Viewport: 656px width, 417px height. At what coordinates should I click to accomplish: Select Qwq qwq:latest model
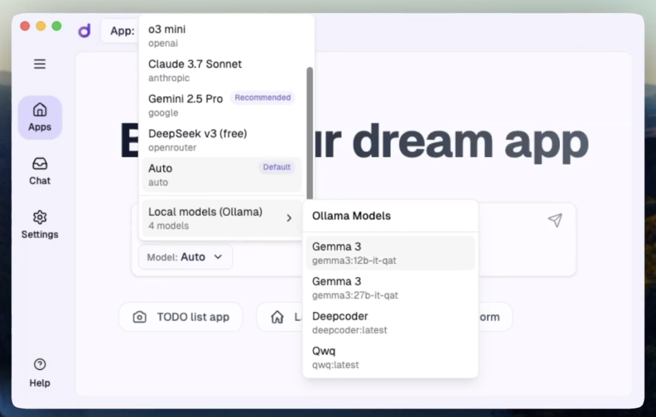tap(391, 357)
